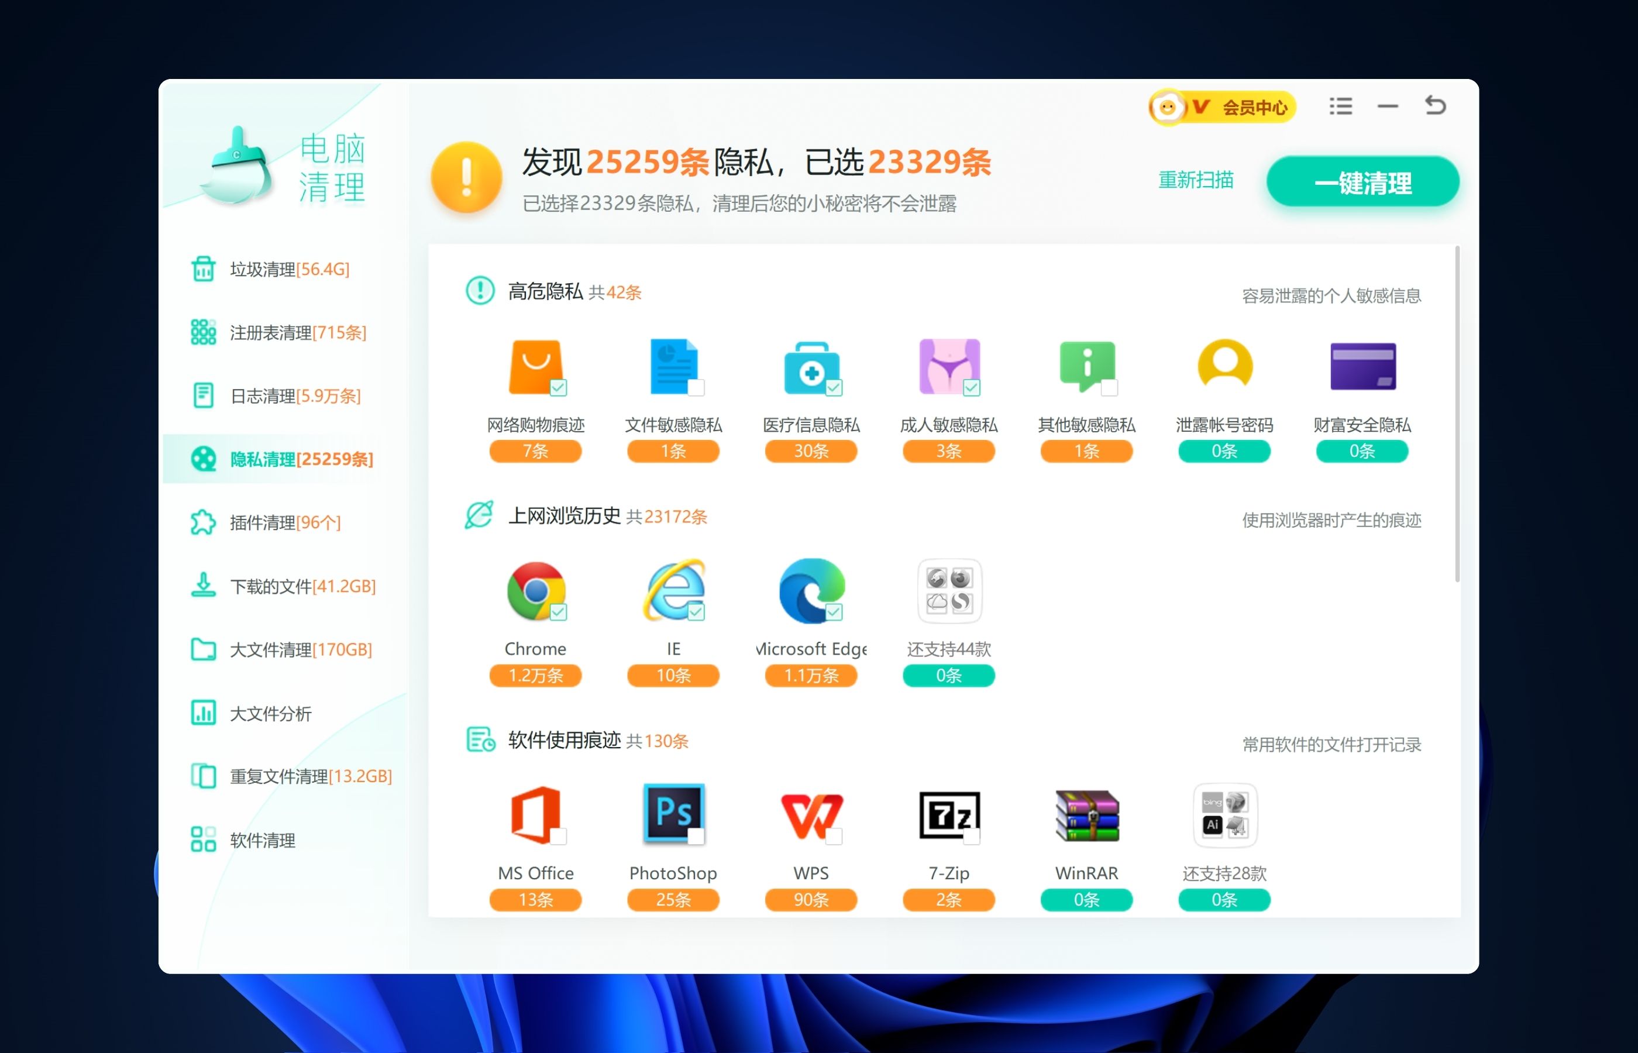
Task: Open 大文件清理[170GB] in sidebar
Action: (284, 649)
